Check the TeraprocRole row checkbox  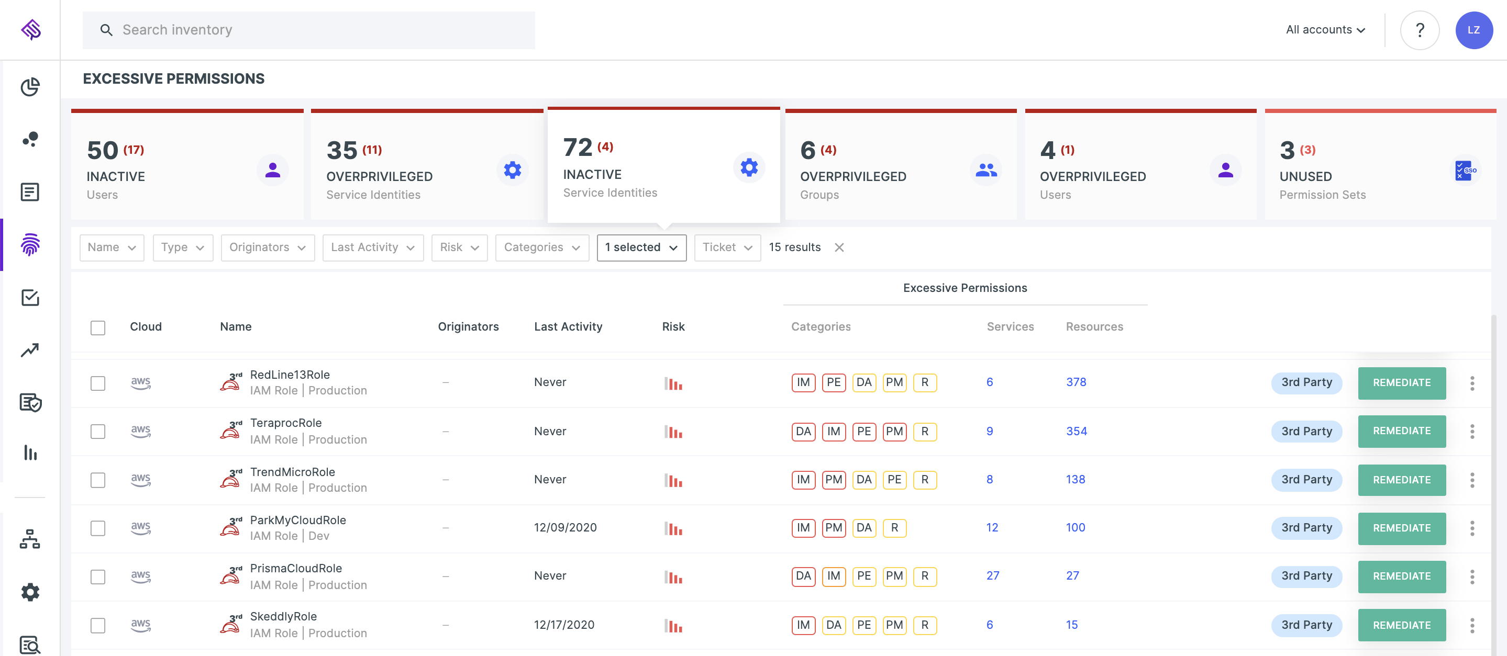98,432
